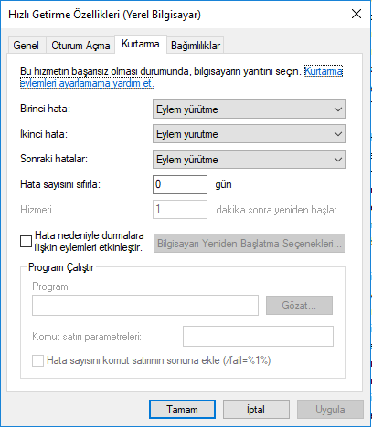Switch to the Genel tab
Image resolution: width=372 pixels, height=427 pixels.
point(27,46)
